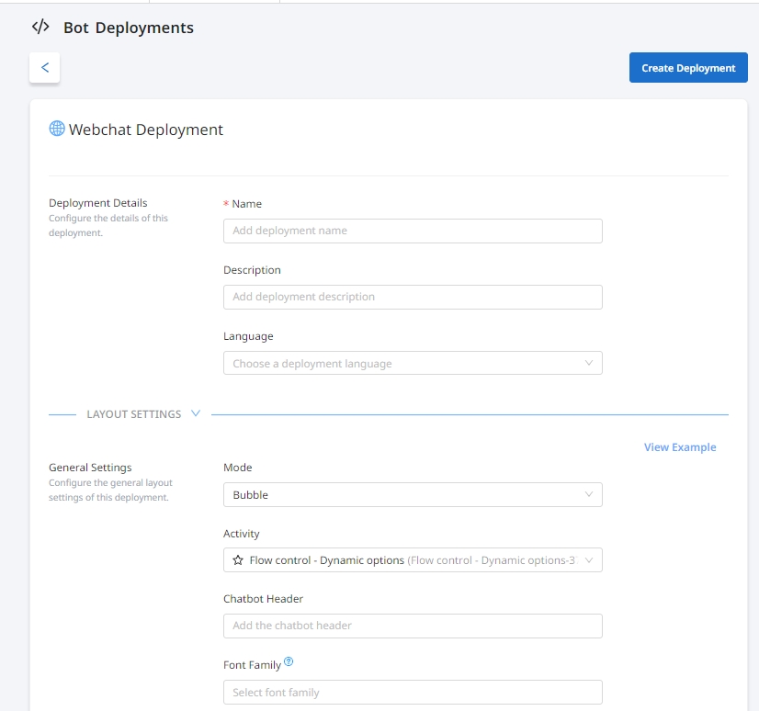Click the Bot Deployments page title
759x711 pixels.
pos(129,28)
